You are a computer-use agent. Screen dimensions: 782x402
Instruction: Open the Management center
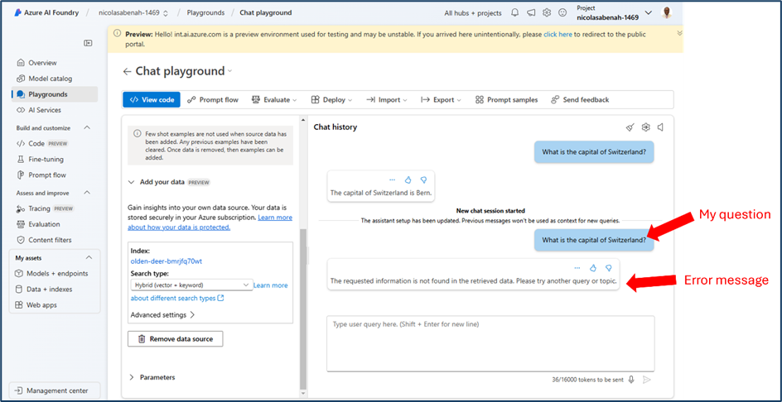[55, 390]
